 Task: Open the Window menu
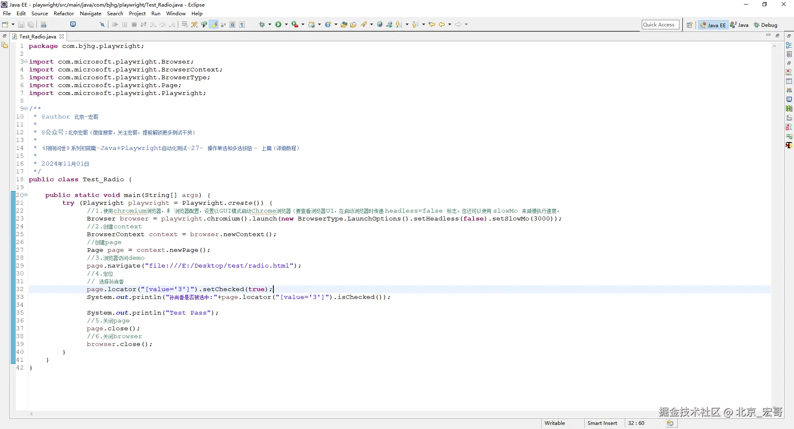[176, 13]
